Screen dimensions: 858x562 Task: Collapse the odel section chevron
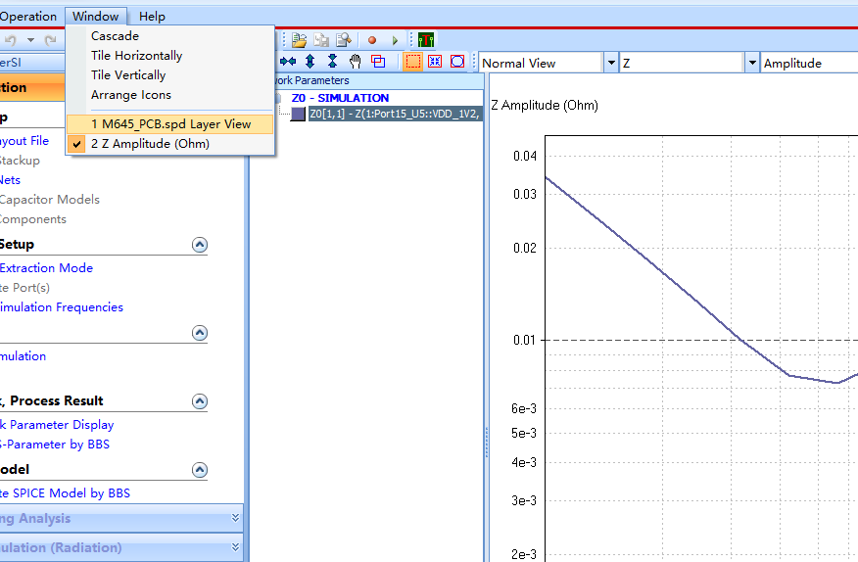tap(200, 470)
